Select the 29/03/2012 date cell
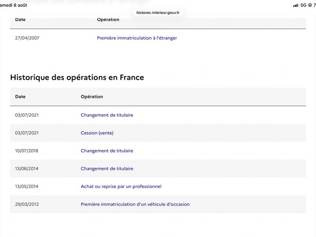Screen dimensions: 316x237 click(27, 204)
